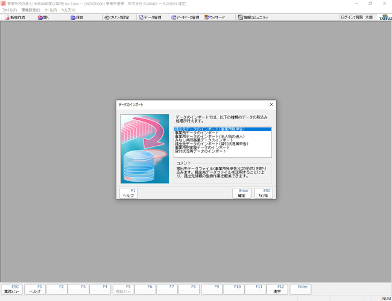Click the Enter button in the bottom bar
The width and height of the screenshot is (392, 301).
[300, 290]
